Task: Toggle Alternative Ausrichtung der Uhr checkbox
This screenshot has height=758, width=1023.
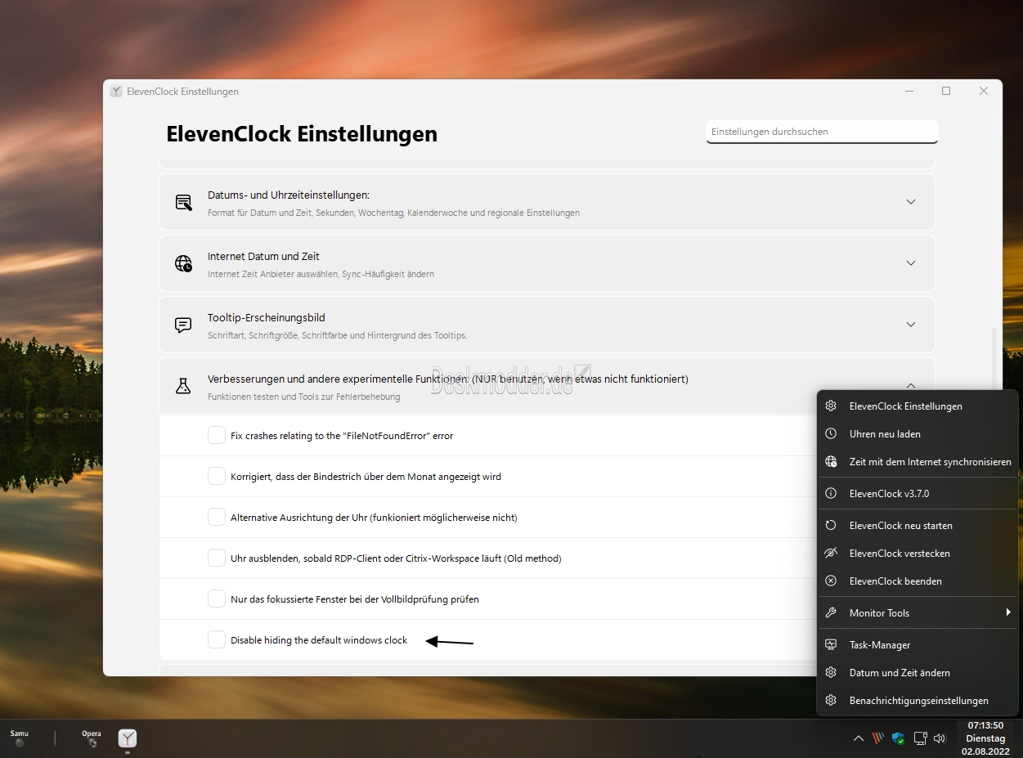Action: pyautogui.click(x=216, y=517)
